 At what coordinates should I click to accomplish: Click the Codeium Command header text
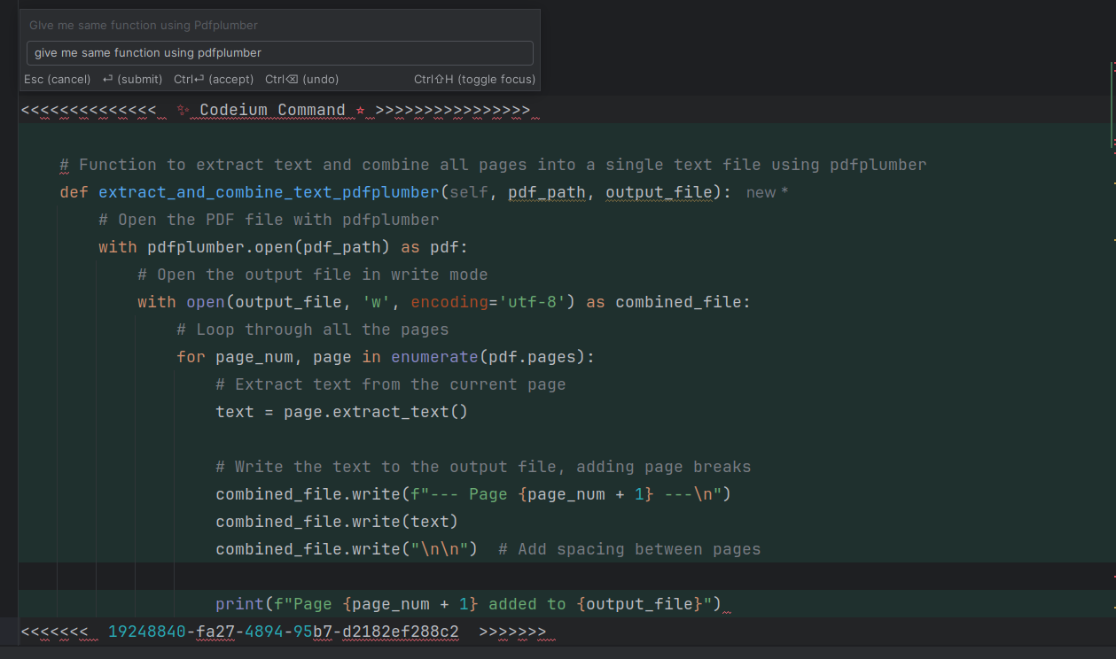click(x=272, y=111)
